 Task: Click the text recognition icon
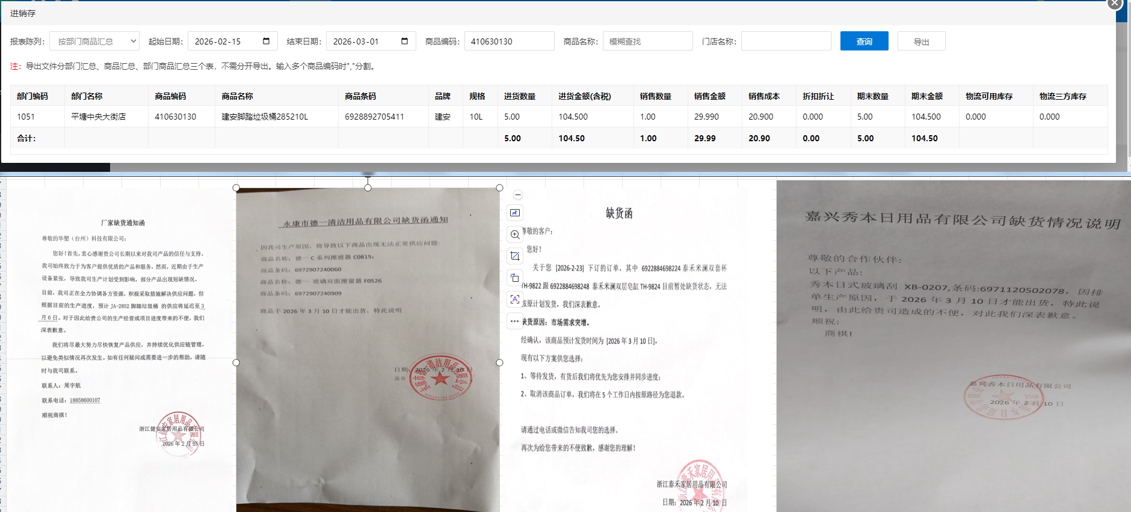515,299
